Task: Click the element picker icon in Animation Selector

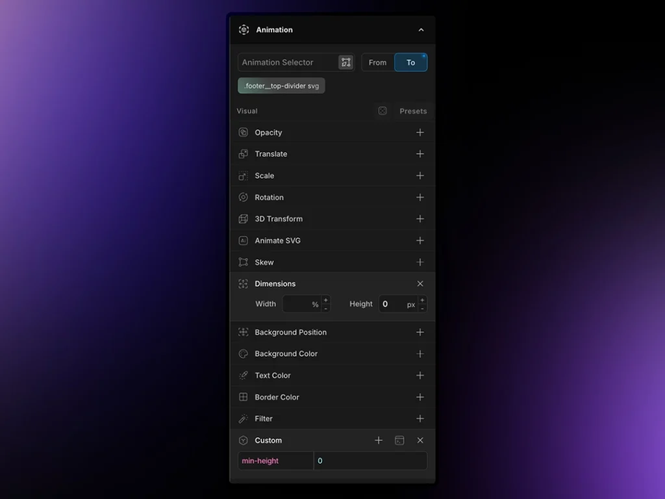Action: tap(345, 62)
